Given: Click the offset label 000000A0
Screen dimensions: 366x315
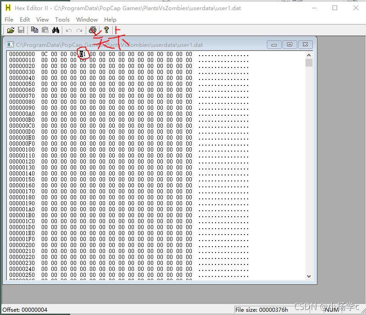Looking at the screenshot, I should [22, 114].
